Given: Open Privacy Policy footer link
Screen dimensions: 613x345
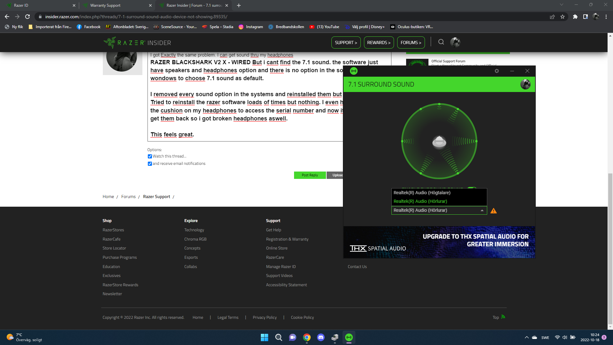Looking at the screenshot, I should coord(265,318).
